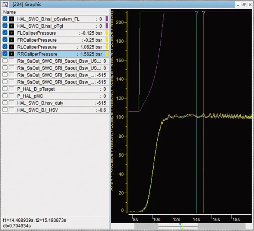Uncheck RLCaliperPressure checkbox
Screen dimensions: 254x231
pyautogui.click(x=5, y=47)
